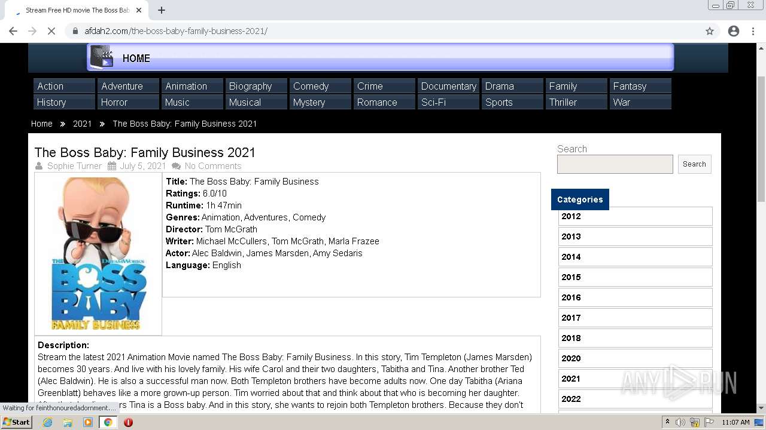Open the Chrome profile avatar icon
This screenshot has width=766, height=430.
(x=734, y=31)
